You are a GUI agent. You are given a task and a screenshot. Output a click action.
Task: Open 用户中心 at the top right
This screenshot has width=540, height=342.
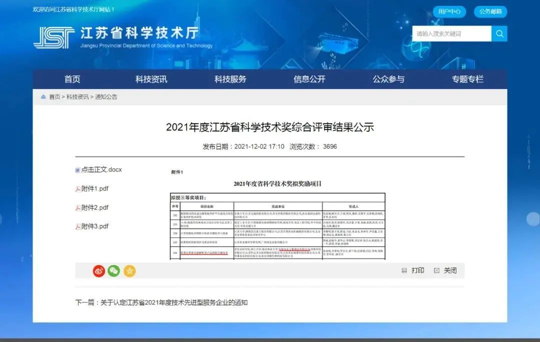pyautogui.click(x=448, y=11)
